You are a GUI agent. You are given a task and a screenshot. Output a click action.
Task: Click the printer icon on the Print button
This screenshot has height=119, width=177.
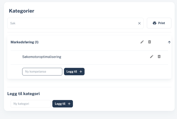coord(155,23)
